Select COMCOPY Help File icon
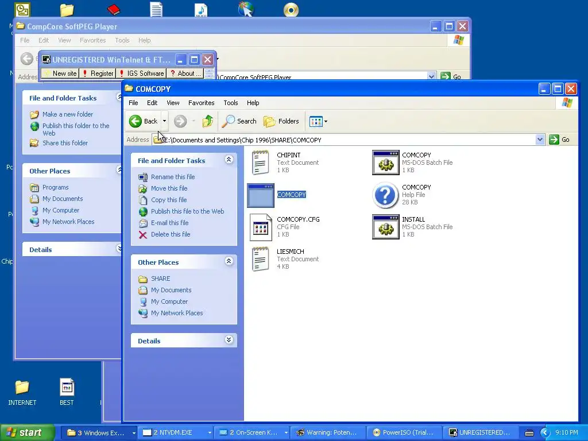 pyautogui.click(x=385, y=195)
